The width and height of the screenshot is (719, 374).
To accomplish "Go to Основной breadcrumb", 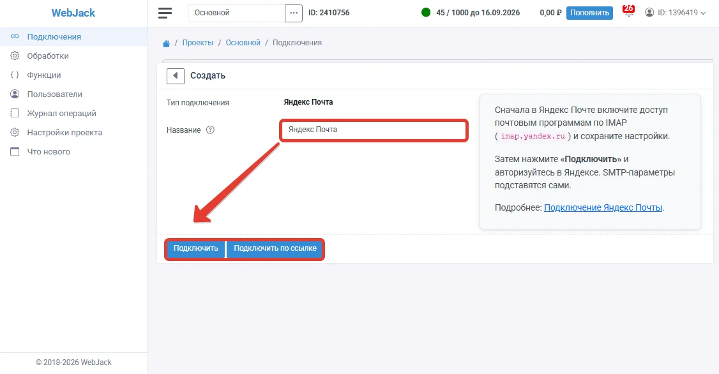I will tap(243, 43).
